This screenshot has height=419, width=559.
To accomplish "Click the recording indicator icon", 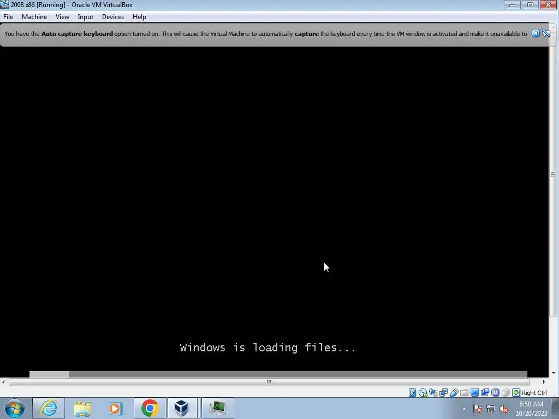I will point(485,393).
